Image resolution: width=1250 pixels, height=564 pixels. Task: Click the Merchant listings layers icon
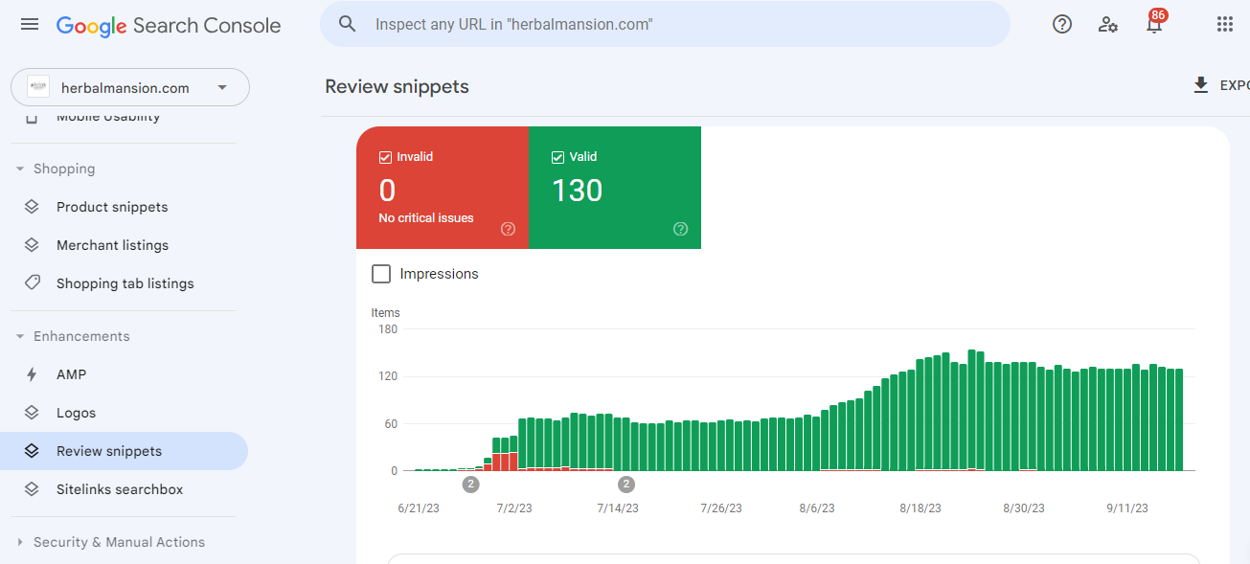(x=32, y=245)
